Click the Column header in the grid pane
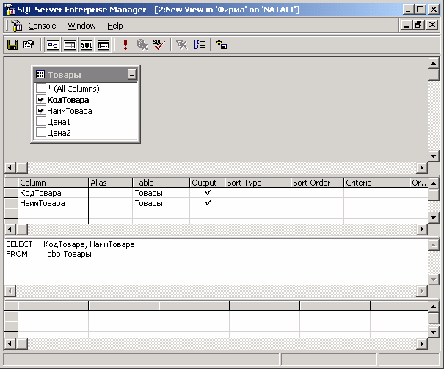Screen dimensions: 444x369 (x=54, y=183)
